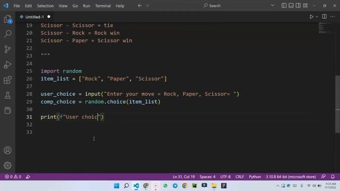Open Windows Start menu
Viewport: 340px width, 191px height.
116,186
